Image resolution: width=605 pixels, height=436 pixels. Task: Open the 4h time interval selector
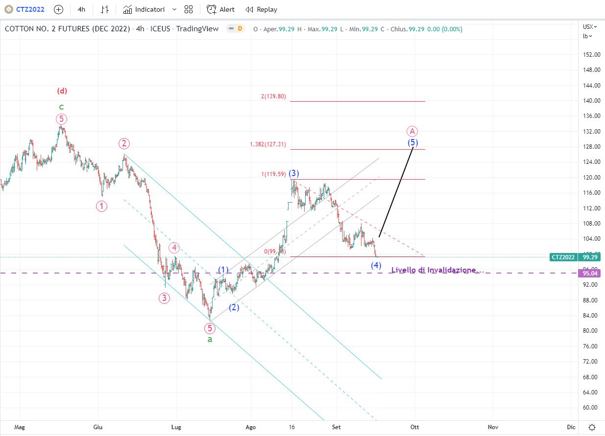tap(81, 9)
